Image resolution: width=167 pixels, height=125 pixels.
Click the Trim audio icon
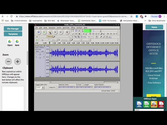click(x=82, y=37)
